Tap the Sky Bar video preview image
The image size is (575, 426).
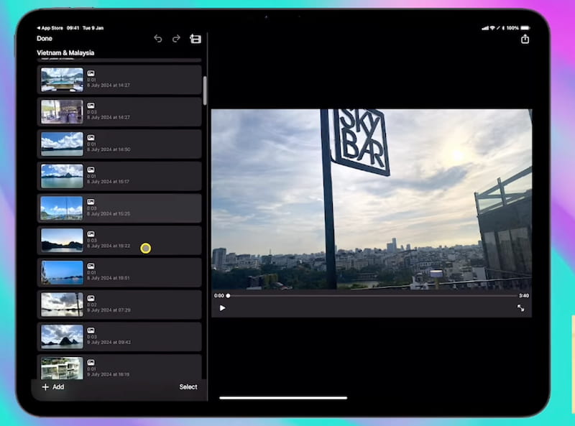(x=372, y=199)
